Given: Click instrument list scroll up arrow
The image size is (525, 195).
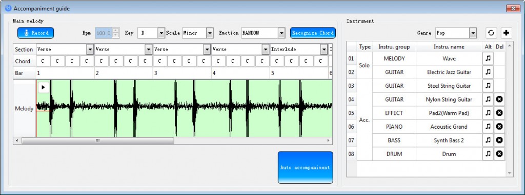Looking at the screenshot, I should (x=510, y=45).
